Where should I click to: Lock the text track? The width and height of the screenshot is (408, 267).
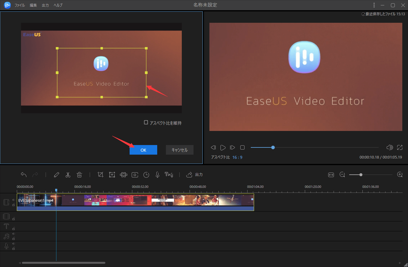[13, 229]
